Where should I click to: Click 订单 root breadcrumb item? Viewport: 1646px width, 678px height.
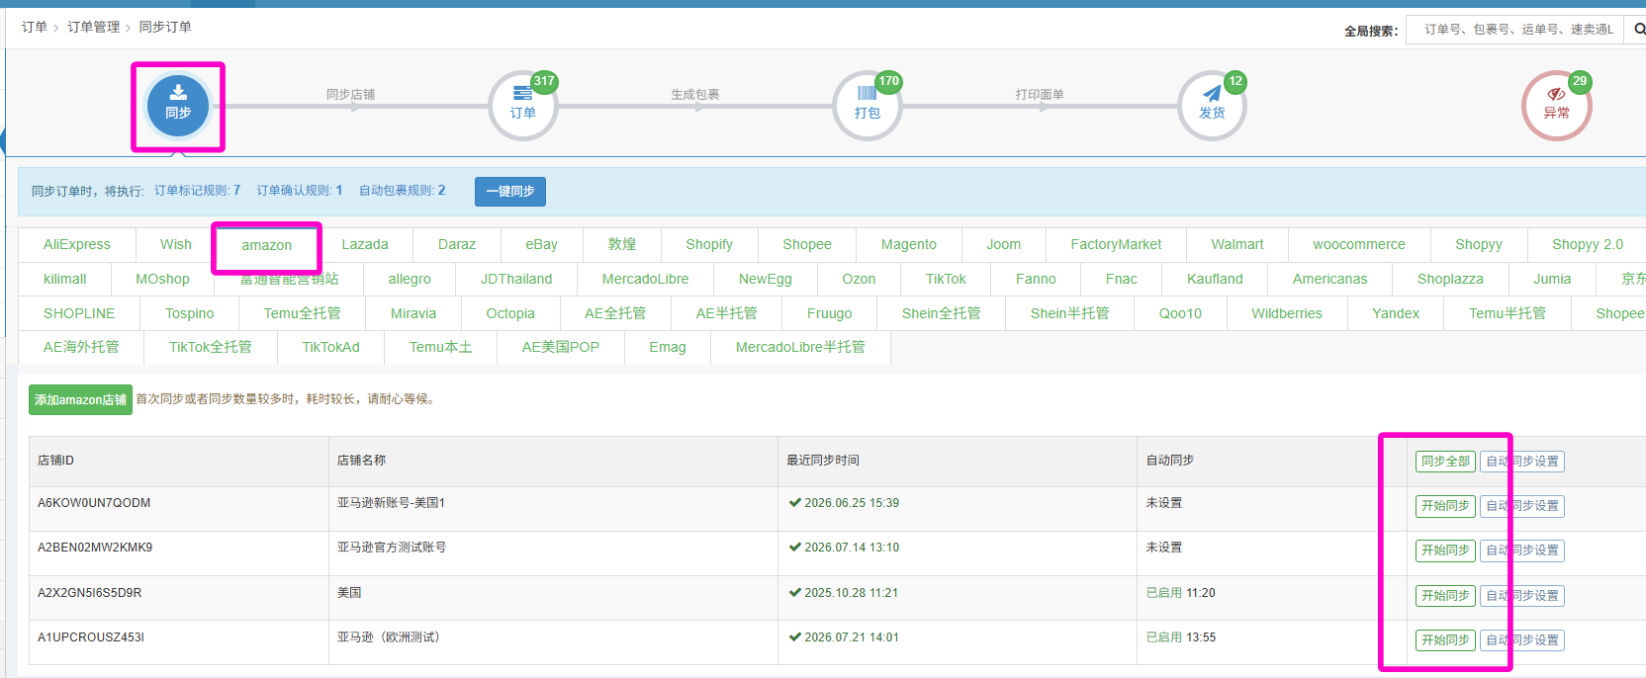[35, 27]
